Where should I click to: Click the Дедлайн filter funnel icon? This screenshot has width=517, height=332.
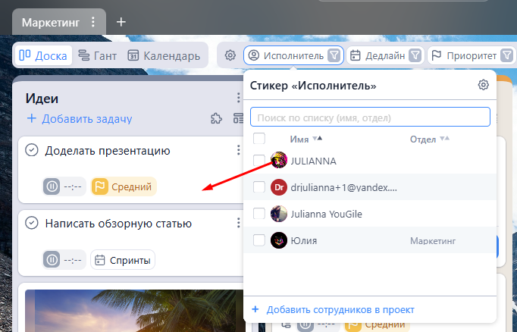tap(415, 55)
